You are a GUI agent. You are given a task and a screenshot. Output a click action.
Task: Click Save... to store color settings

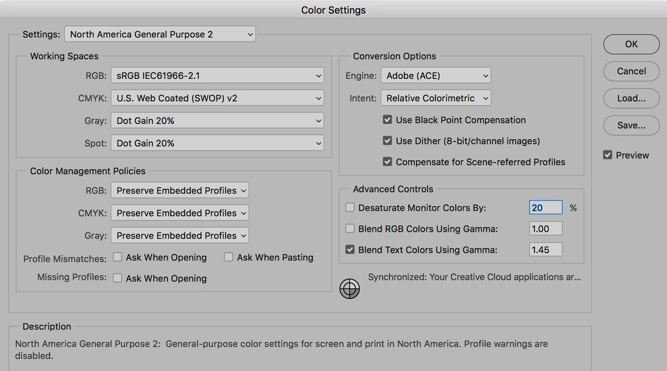pyautogui.click(x=631, y=125)
